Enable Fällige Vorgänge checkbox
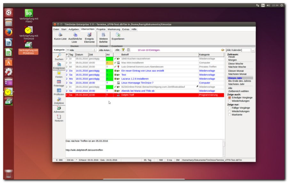Viewport: 288px width, 183px height. [x=230, y=108]
